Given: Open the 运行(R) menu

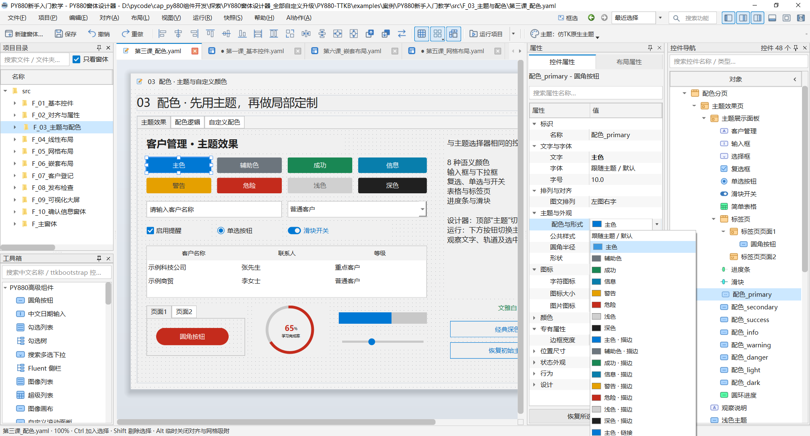Looking at the screenshot, I should pyautogui.click(x=202, y=18).
